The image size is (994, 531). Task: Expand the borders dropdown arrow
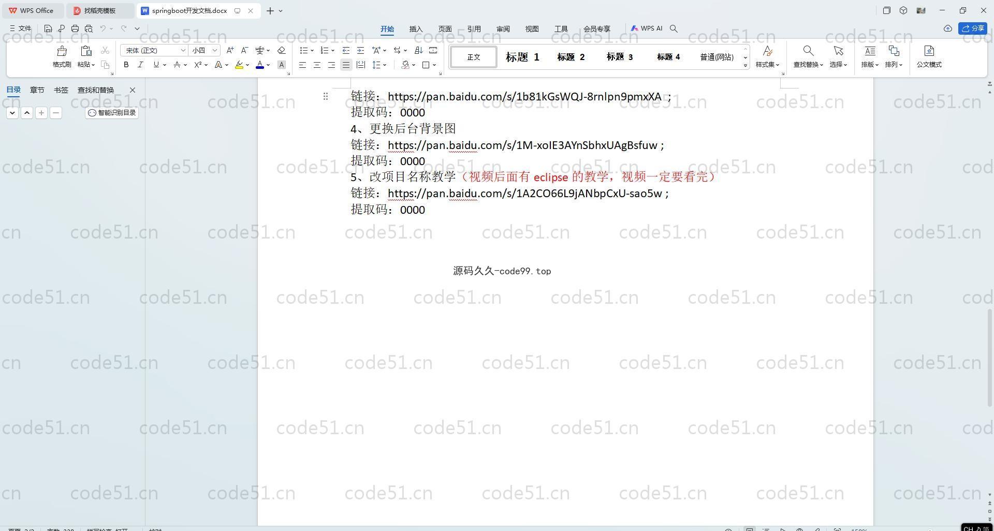tap(434, 65)
